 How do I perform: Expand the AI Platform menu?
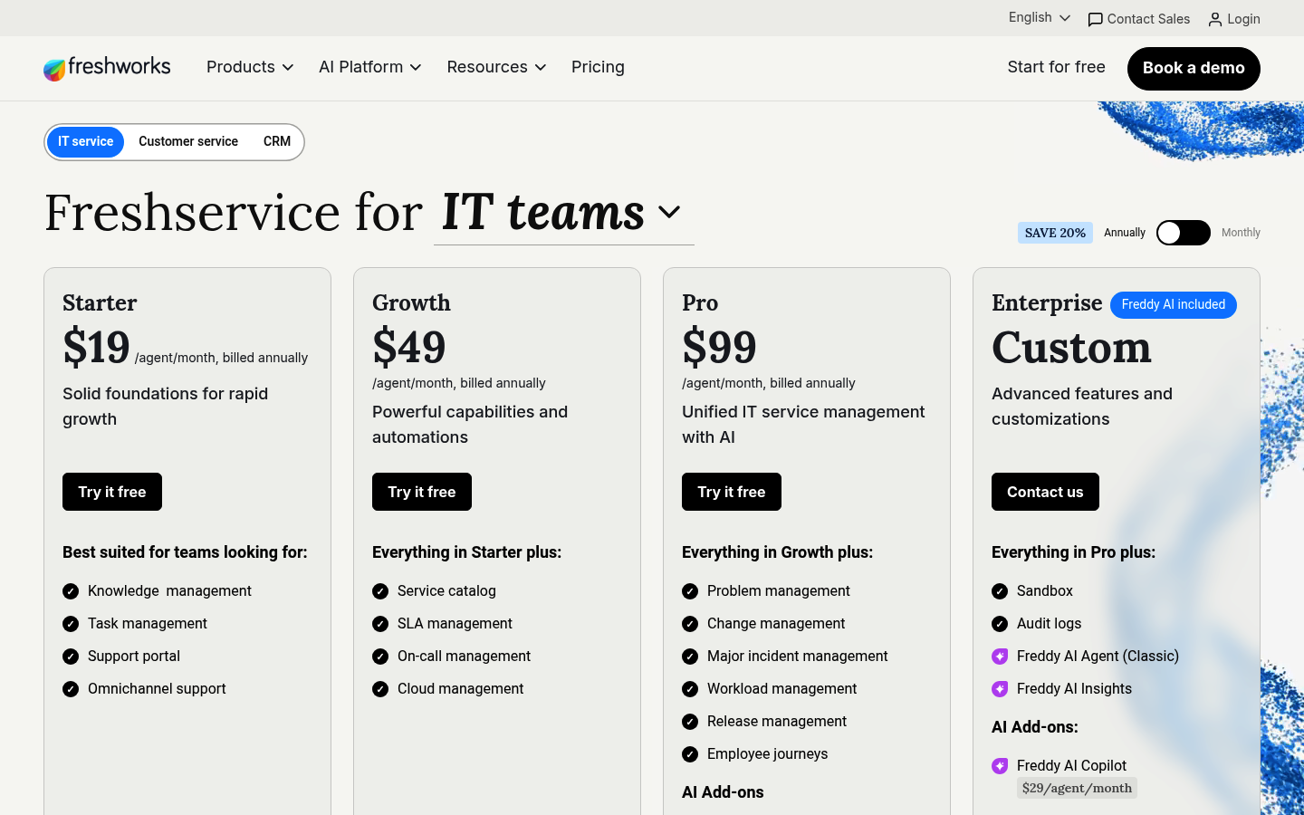click(370, 67)
